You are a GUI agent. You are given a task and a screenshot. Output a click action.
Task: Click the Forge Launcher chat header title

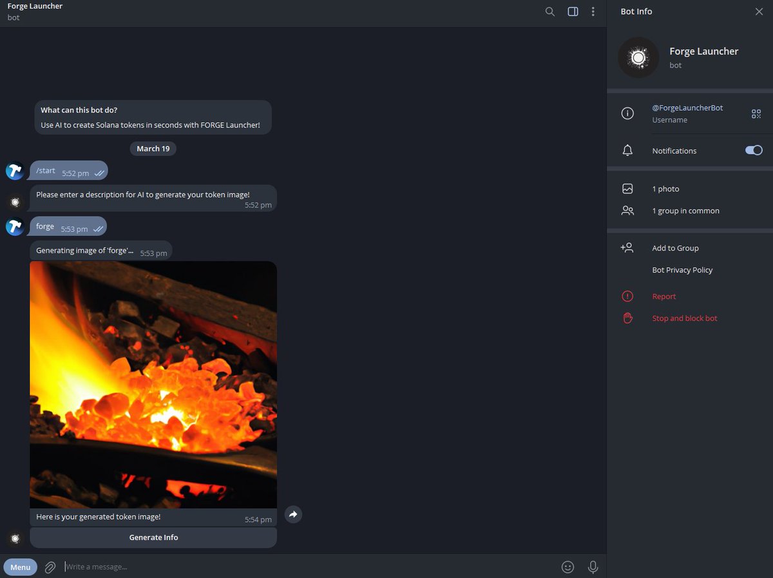tap(35, 6)
